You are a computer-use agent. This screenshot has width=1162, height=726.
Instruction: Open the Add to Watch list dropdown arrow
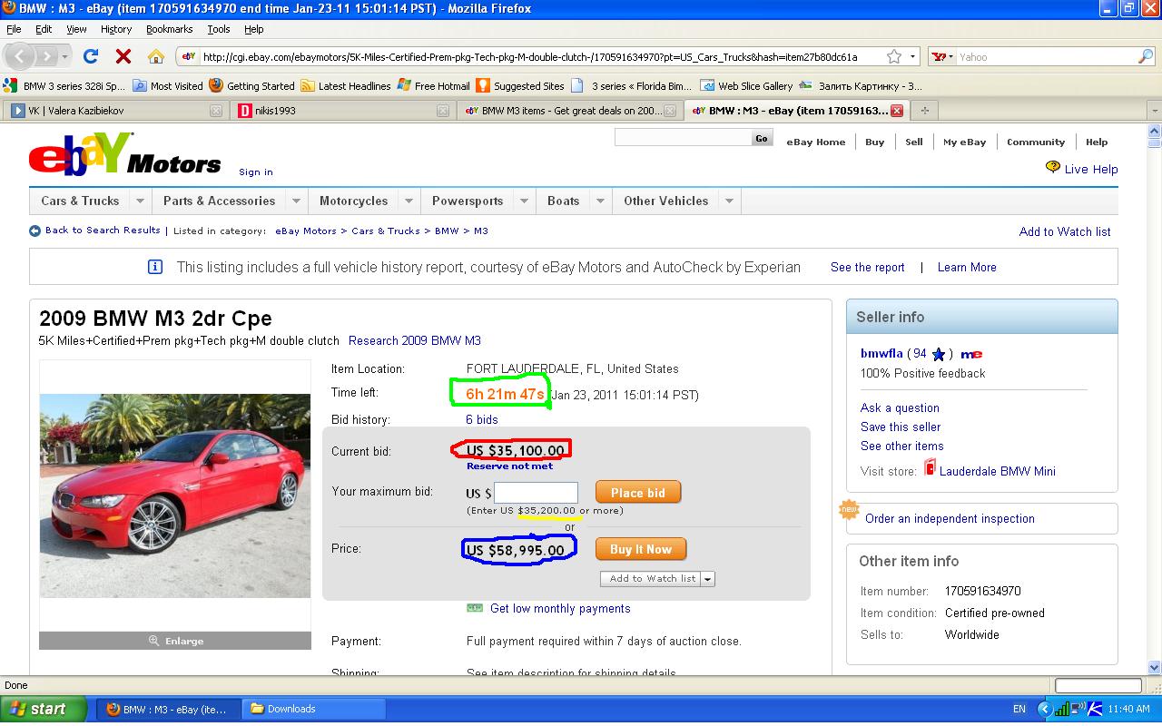click(x=708, y=578)
